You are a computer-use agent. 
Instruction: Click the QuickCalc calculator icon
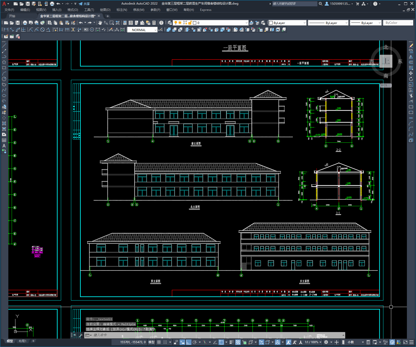154,23
